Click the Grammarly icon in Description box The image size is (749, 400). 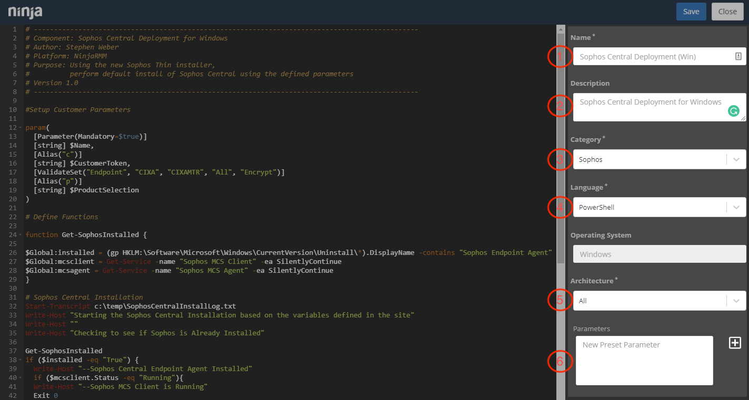click(733, 111)
